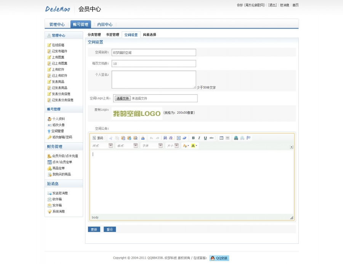Viewport: 343px width, 264px height.
Task: Open 修改头像 in the sidebar
Action: tap(59, 125)
